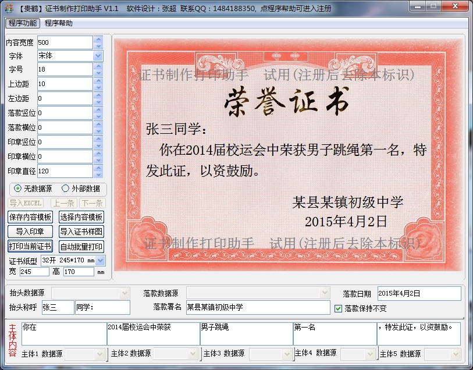Open the 程序帮助 menu
Screen dimensions: 473x370
59,23
